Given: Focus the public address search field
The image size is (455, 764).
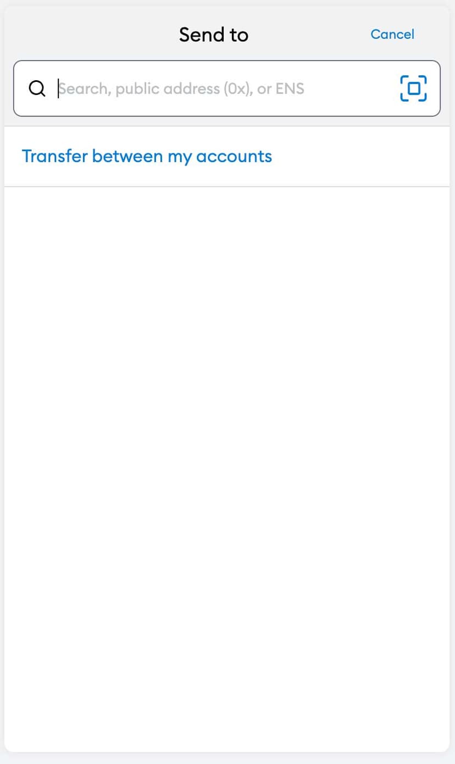Looking at the screenshot, I should (x=227, y=88).
